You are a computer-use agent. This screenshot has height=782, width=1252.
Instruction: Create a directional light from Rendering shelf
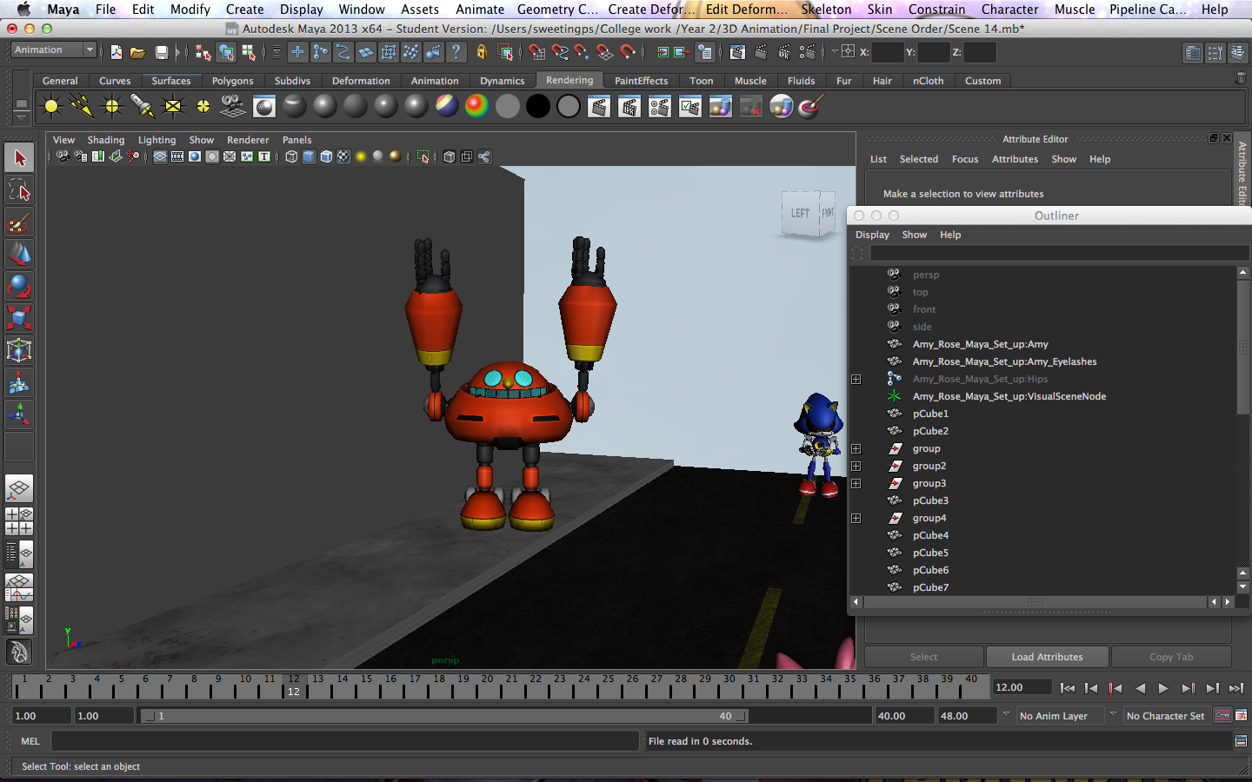pyautogui.click(x=82, y=106)
